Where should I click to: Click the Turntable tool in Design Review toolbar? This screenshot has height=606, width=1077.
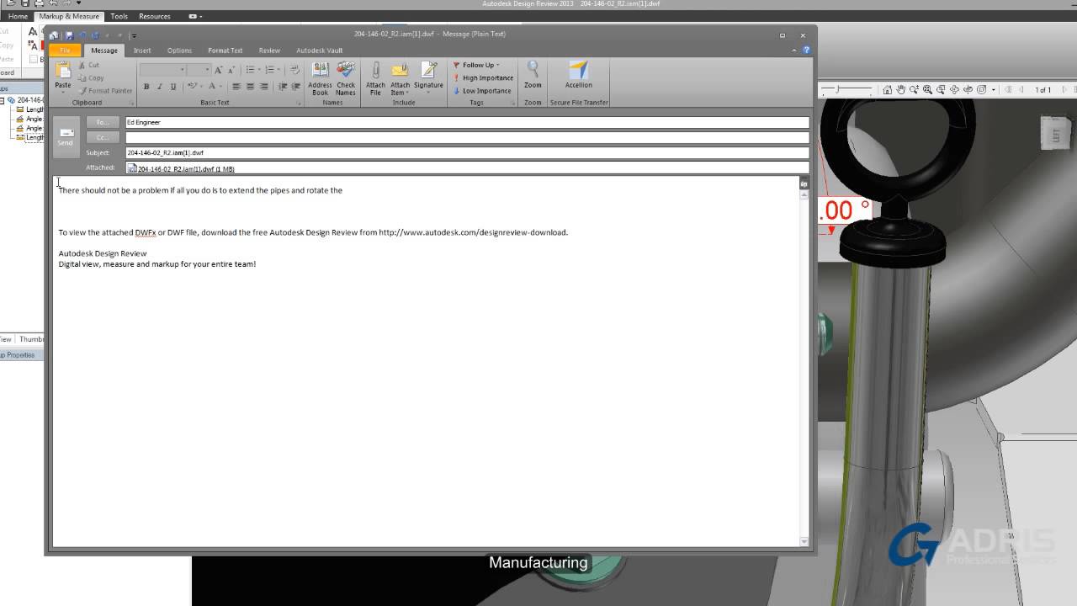pos(968,89)
